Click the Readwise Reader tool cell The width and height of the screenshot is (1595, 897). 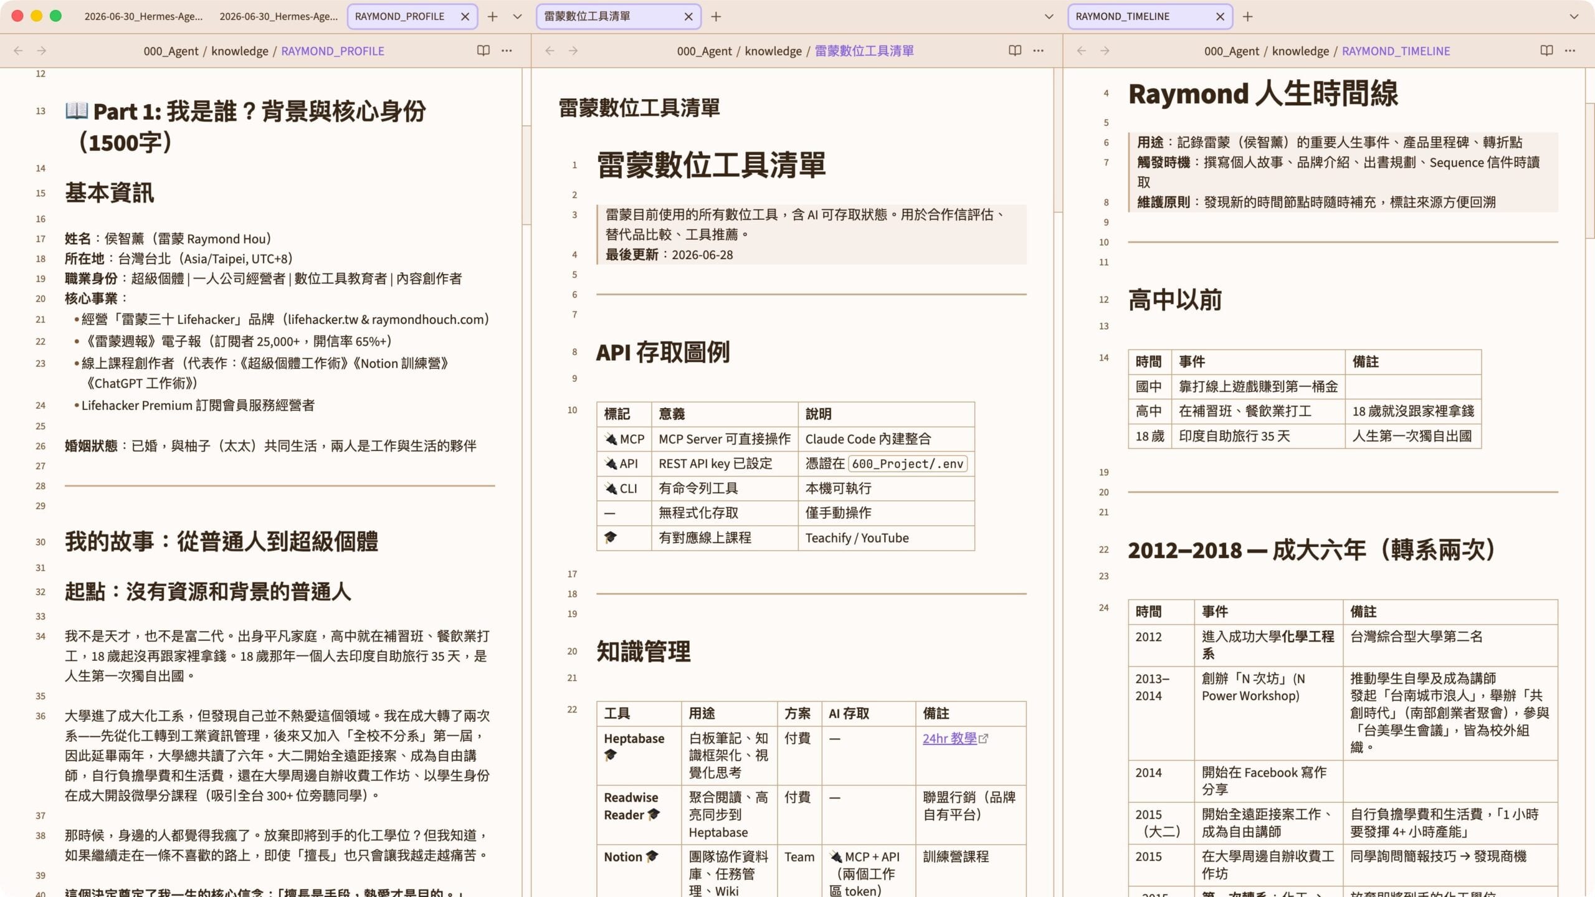639,815
